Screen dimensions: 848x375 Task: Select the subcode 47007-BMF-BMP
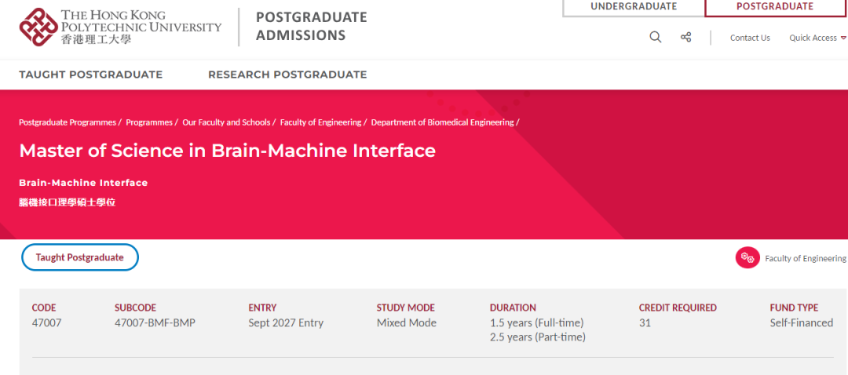(155, 323)
